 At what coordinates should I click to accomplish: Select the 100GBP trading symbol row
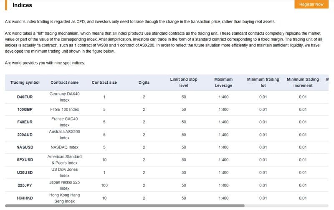coord(25,110)
